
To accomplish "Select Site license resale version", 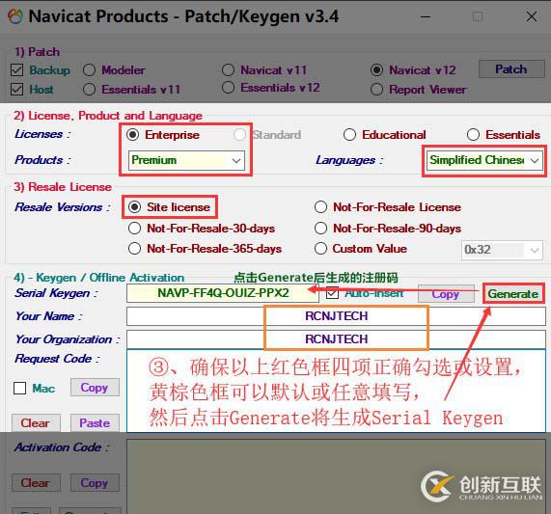I will click(135, 206).
